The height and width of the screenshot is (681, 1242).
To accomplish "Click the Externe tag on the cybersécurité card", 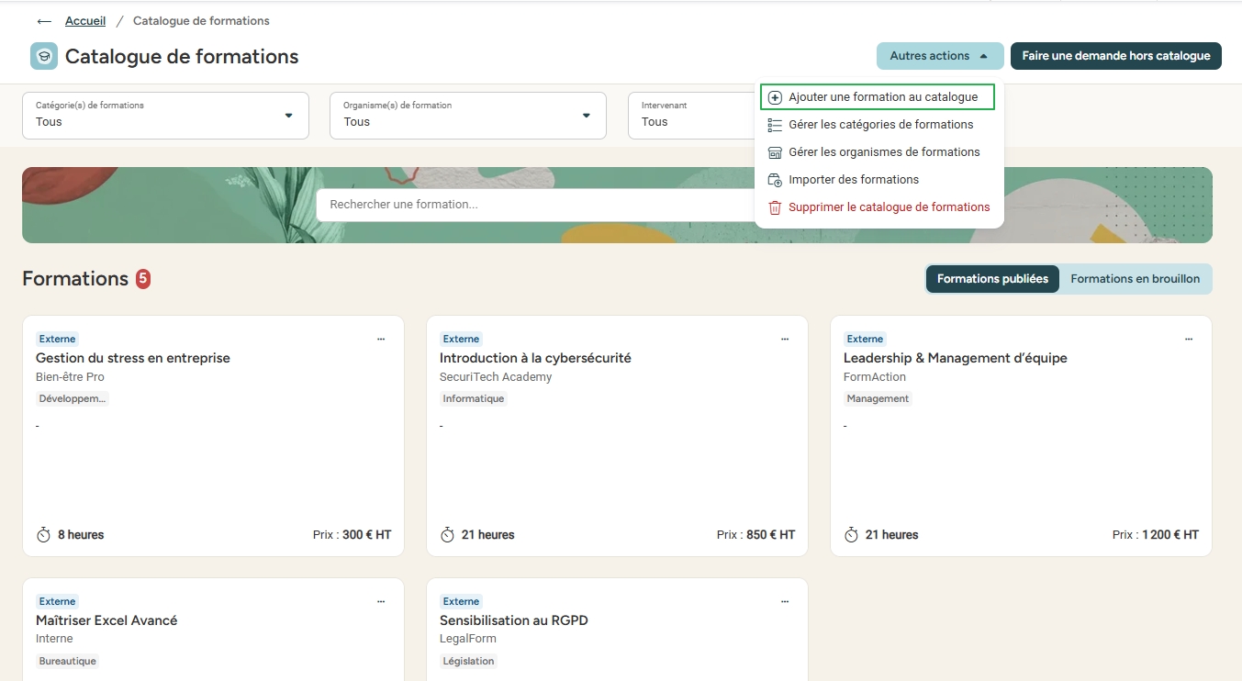I will [x=461, y=339].
